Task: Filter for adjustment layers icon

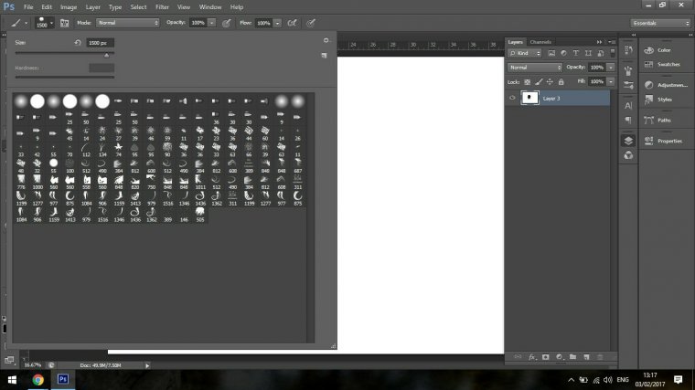Action: 563,53
